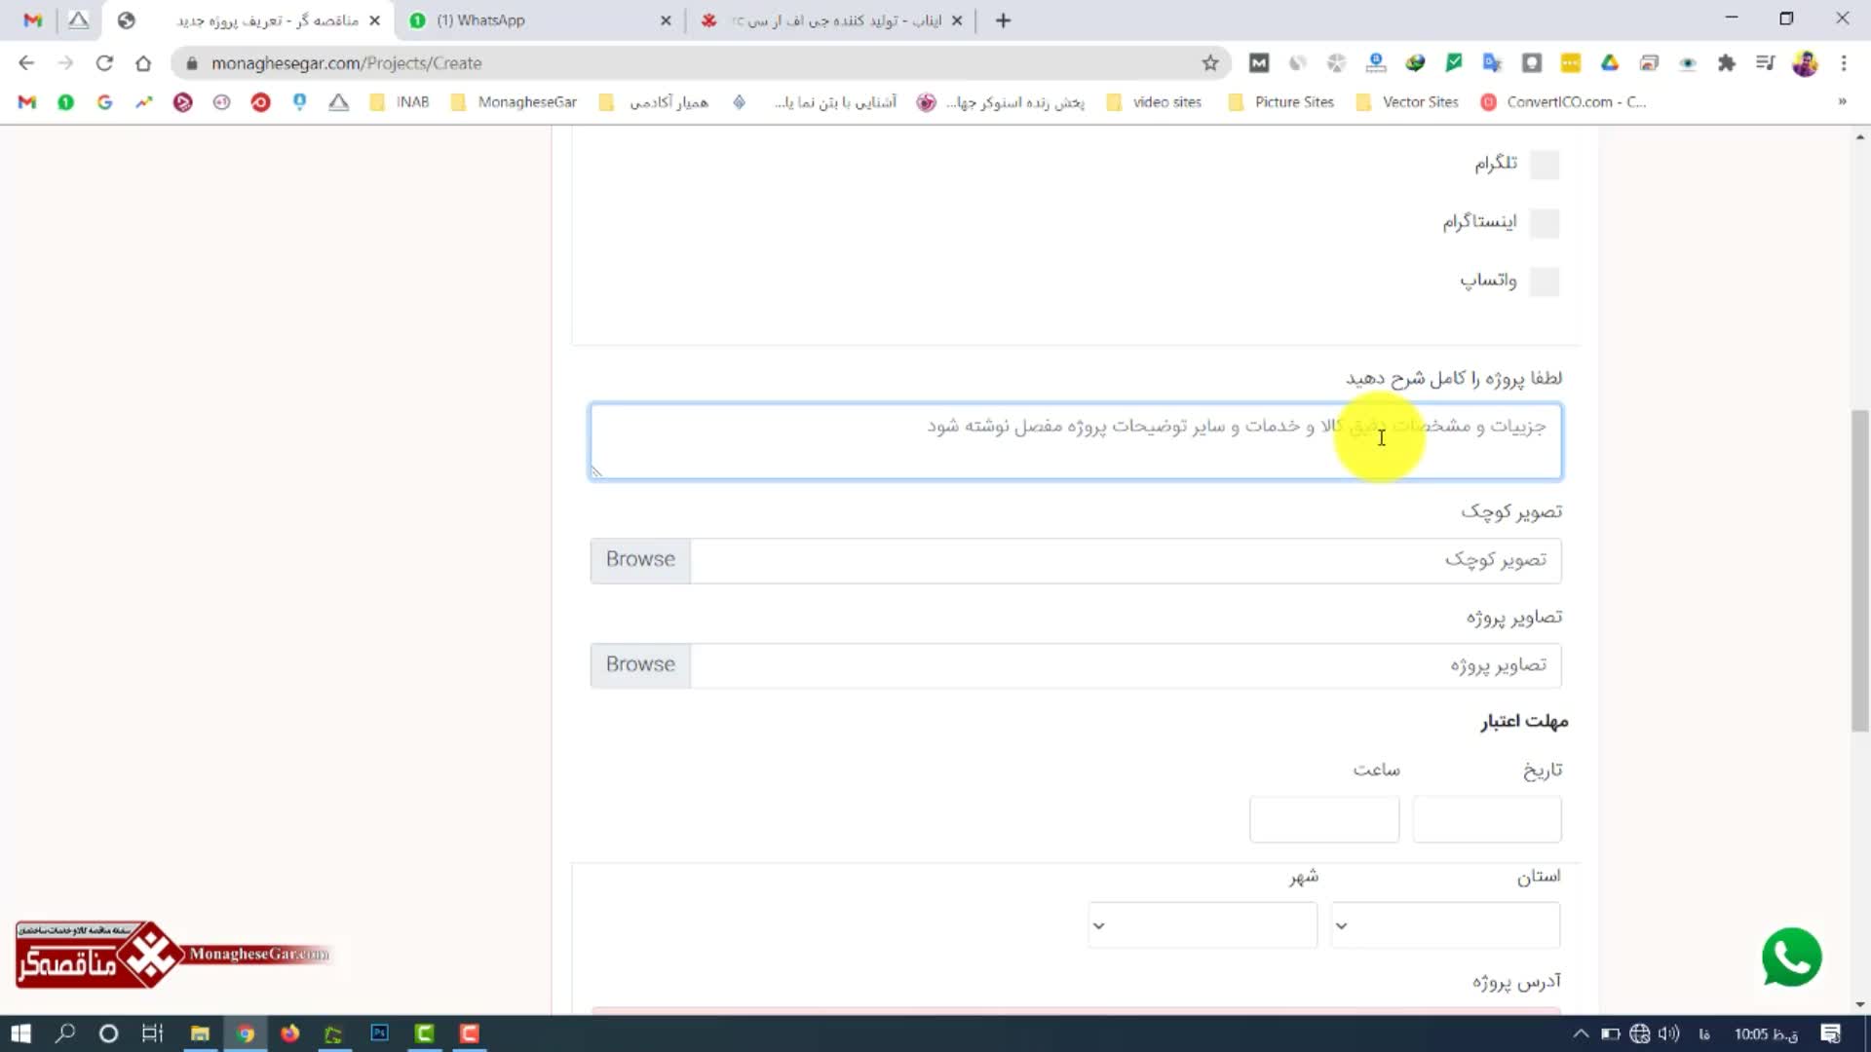Check the واتساپ (WhatsApp) checkbox

1544,282
